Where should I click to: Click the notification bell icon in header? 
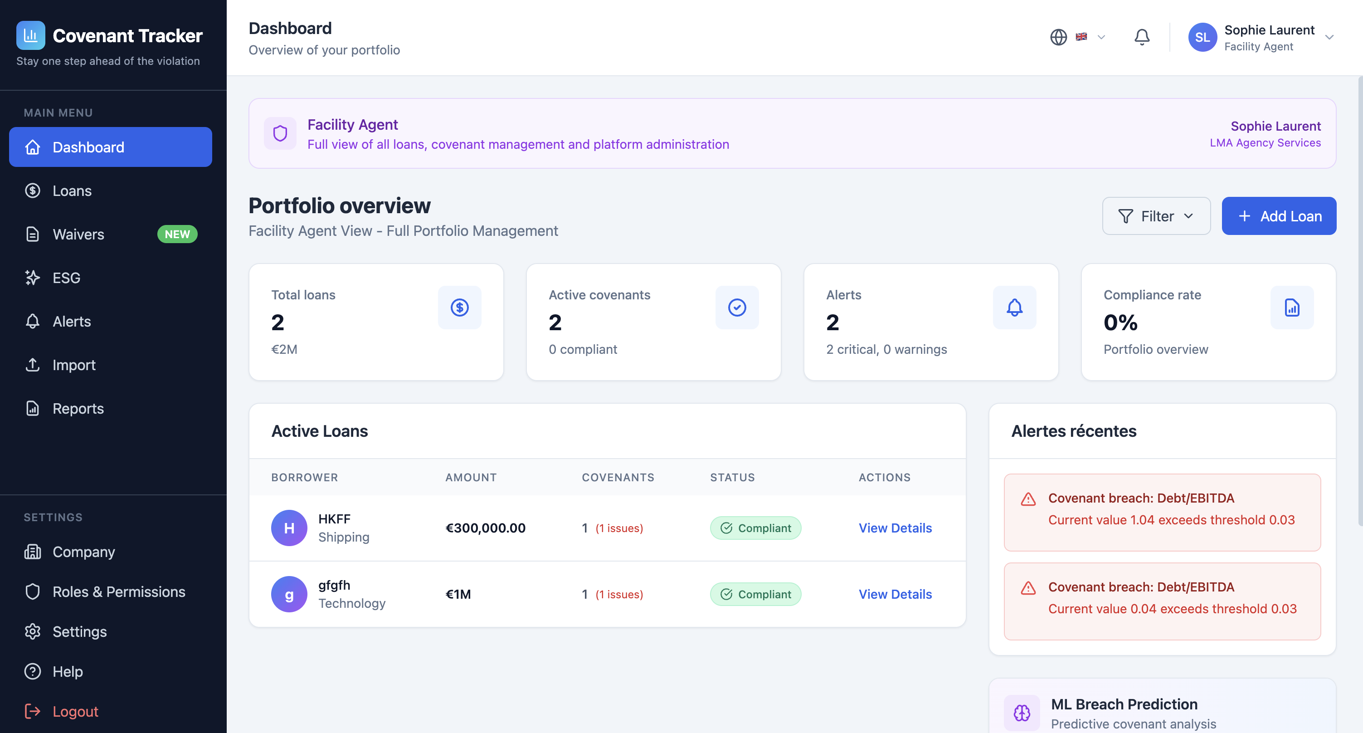[1141, 37]
